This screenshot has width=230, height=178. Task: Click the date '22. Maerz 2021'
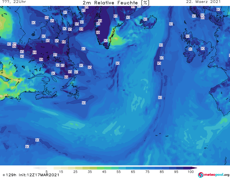click(203, 2)
